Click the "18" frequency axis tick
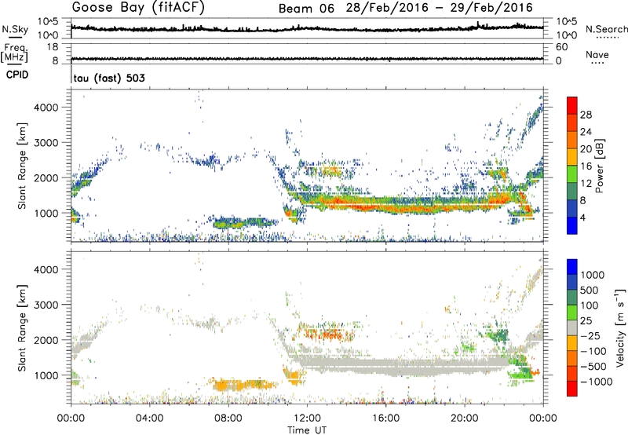 tap(53, 47)
